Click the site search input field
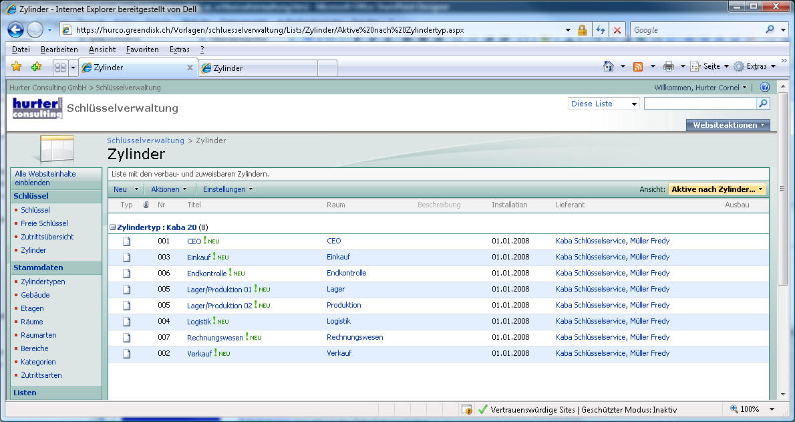This screenshot has height=422, width=795. click(x=699, y=104)
